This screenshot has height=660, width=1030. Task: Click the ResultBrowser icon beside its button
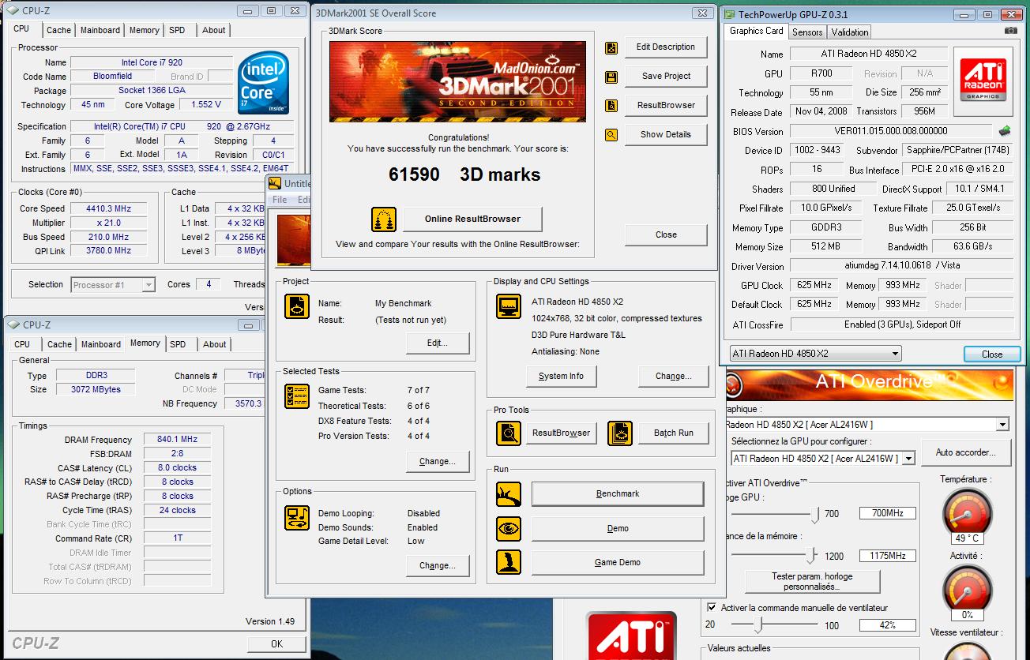[611, 106]
